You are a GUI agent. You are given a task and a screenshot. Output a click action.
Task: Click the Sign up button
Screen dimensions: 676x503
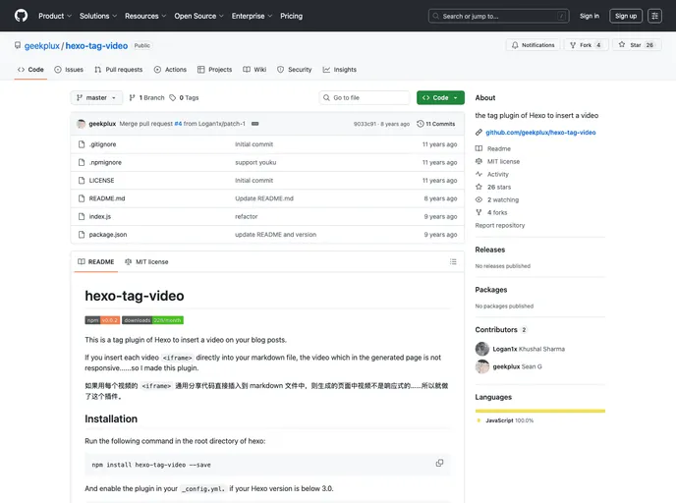tap(625, 16)
